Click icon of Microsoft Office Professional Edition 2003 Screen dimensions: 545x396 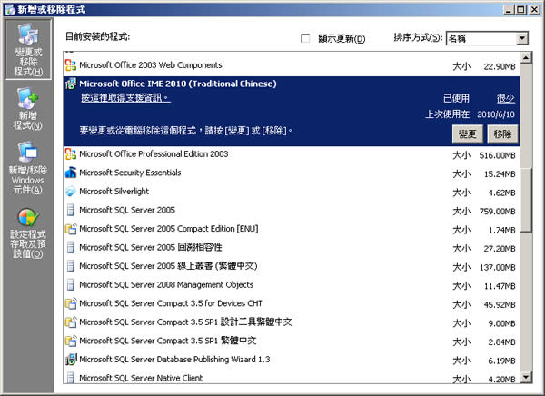71,154
